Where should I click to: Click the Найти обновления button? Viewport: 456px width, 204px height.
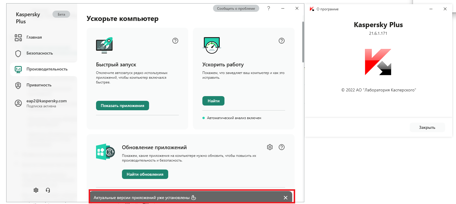pyautogui.click(x=145, y=174)
